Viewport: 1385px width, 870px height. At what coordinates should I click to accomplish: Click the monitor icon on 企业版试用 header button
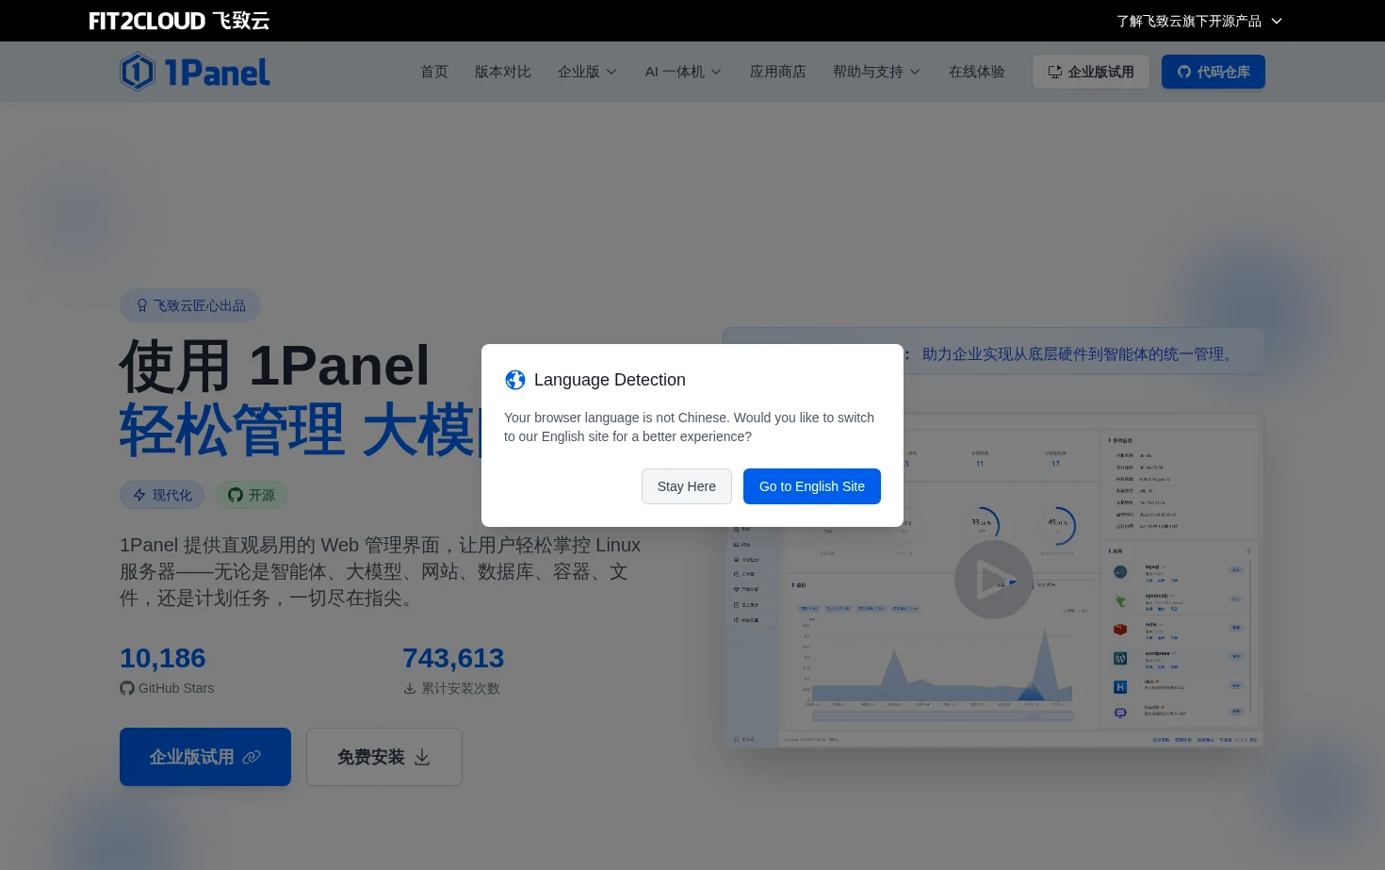tap(1055, 72)
